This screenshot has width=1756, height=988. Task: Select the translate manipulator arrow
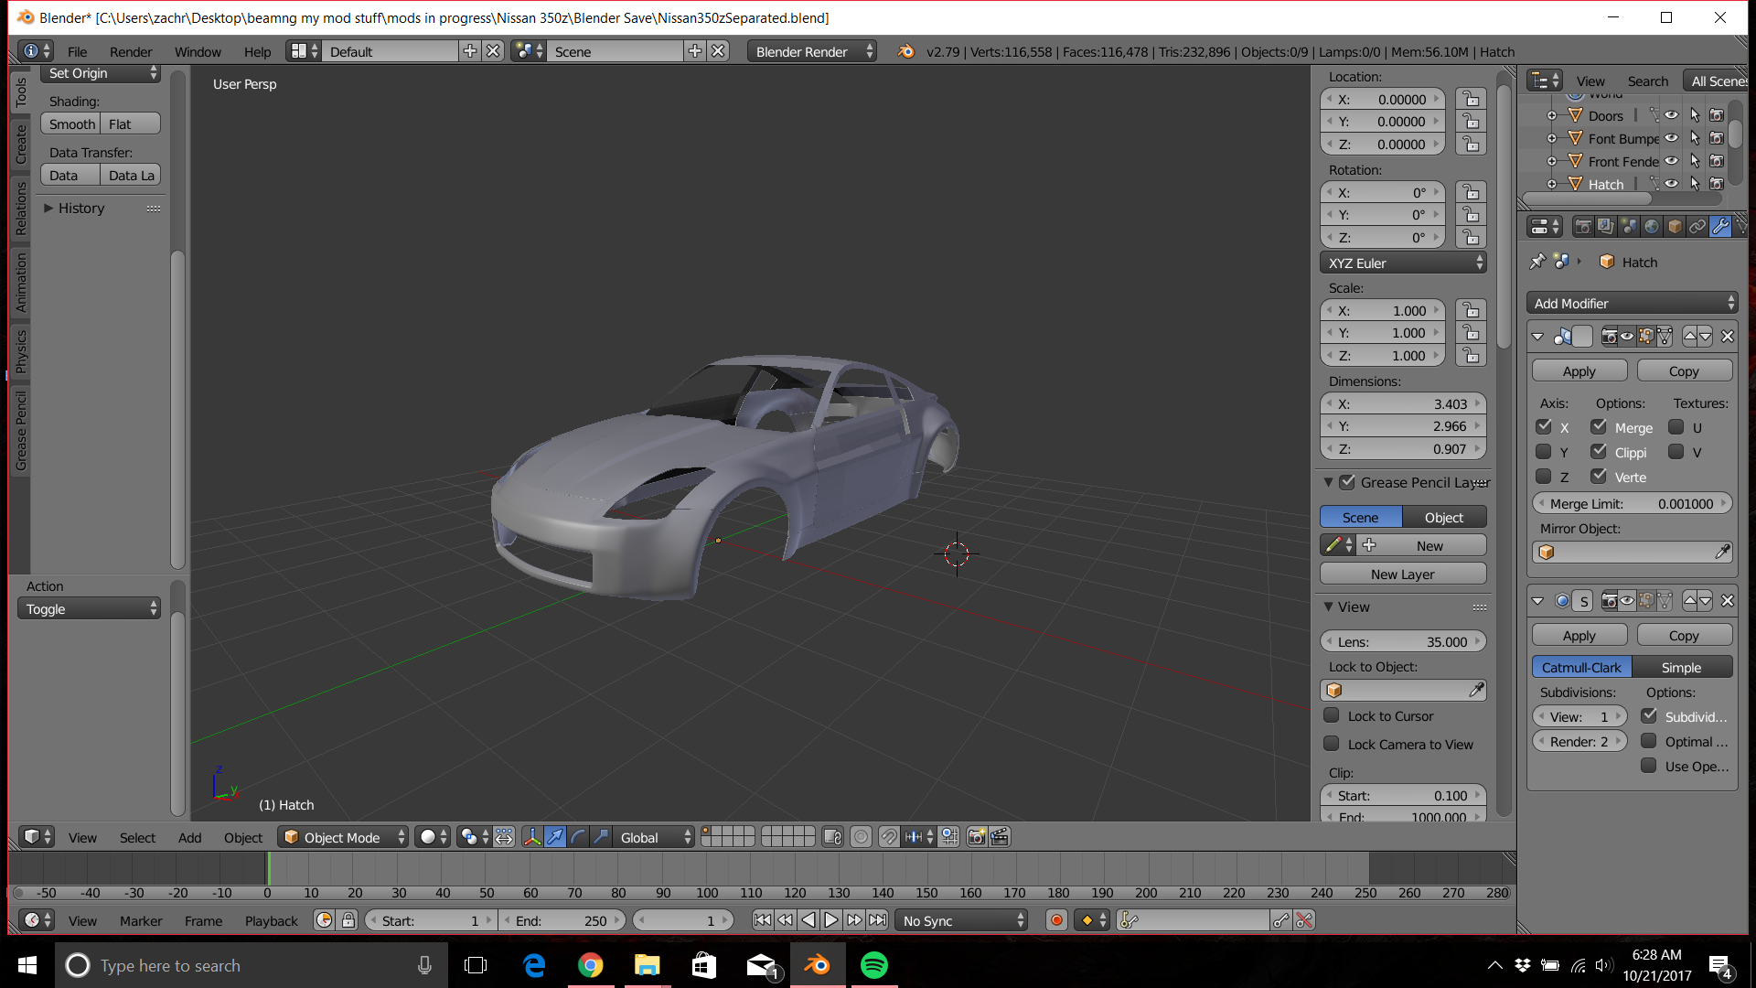click(555, 837)
